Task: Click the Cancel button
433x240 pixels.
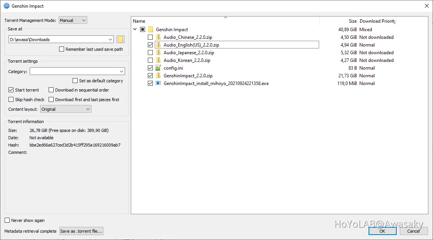Action: pos(413,231)
